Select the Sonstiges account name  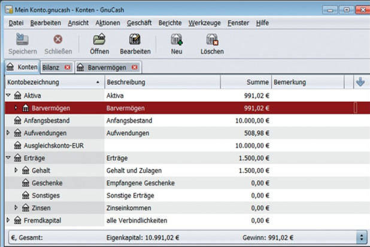[x=46, y=196]
